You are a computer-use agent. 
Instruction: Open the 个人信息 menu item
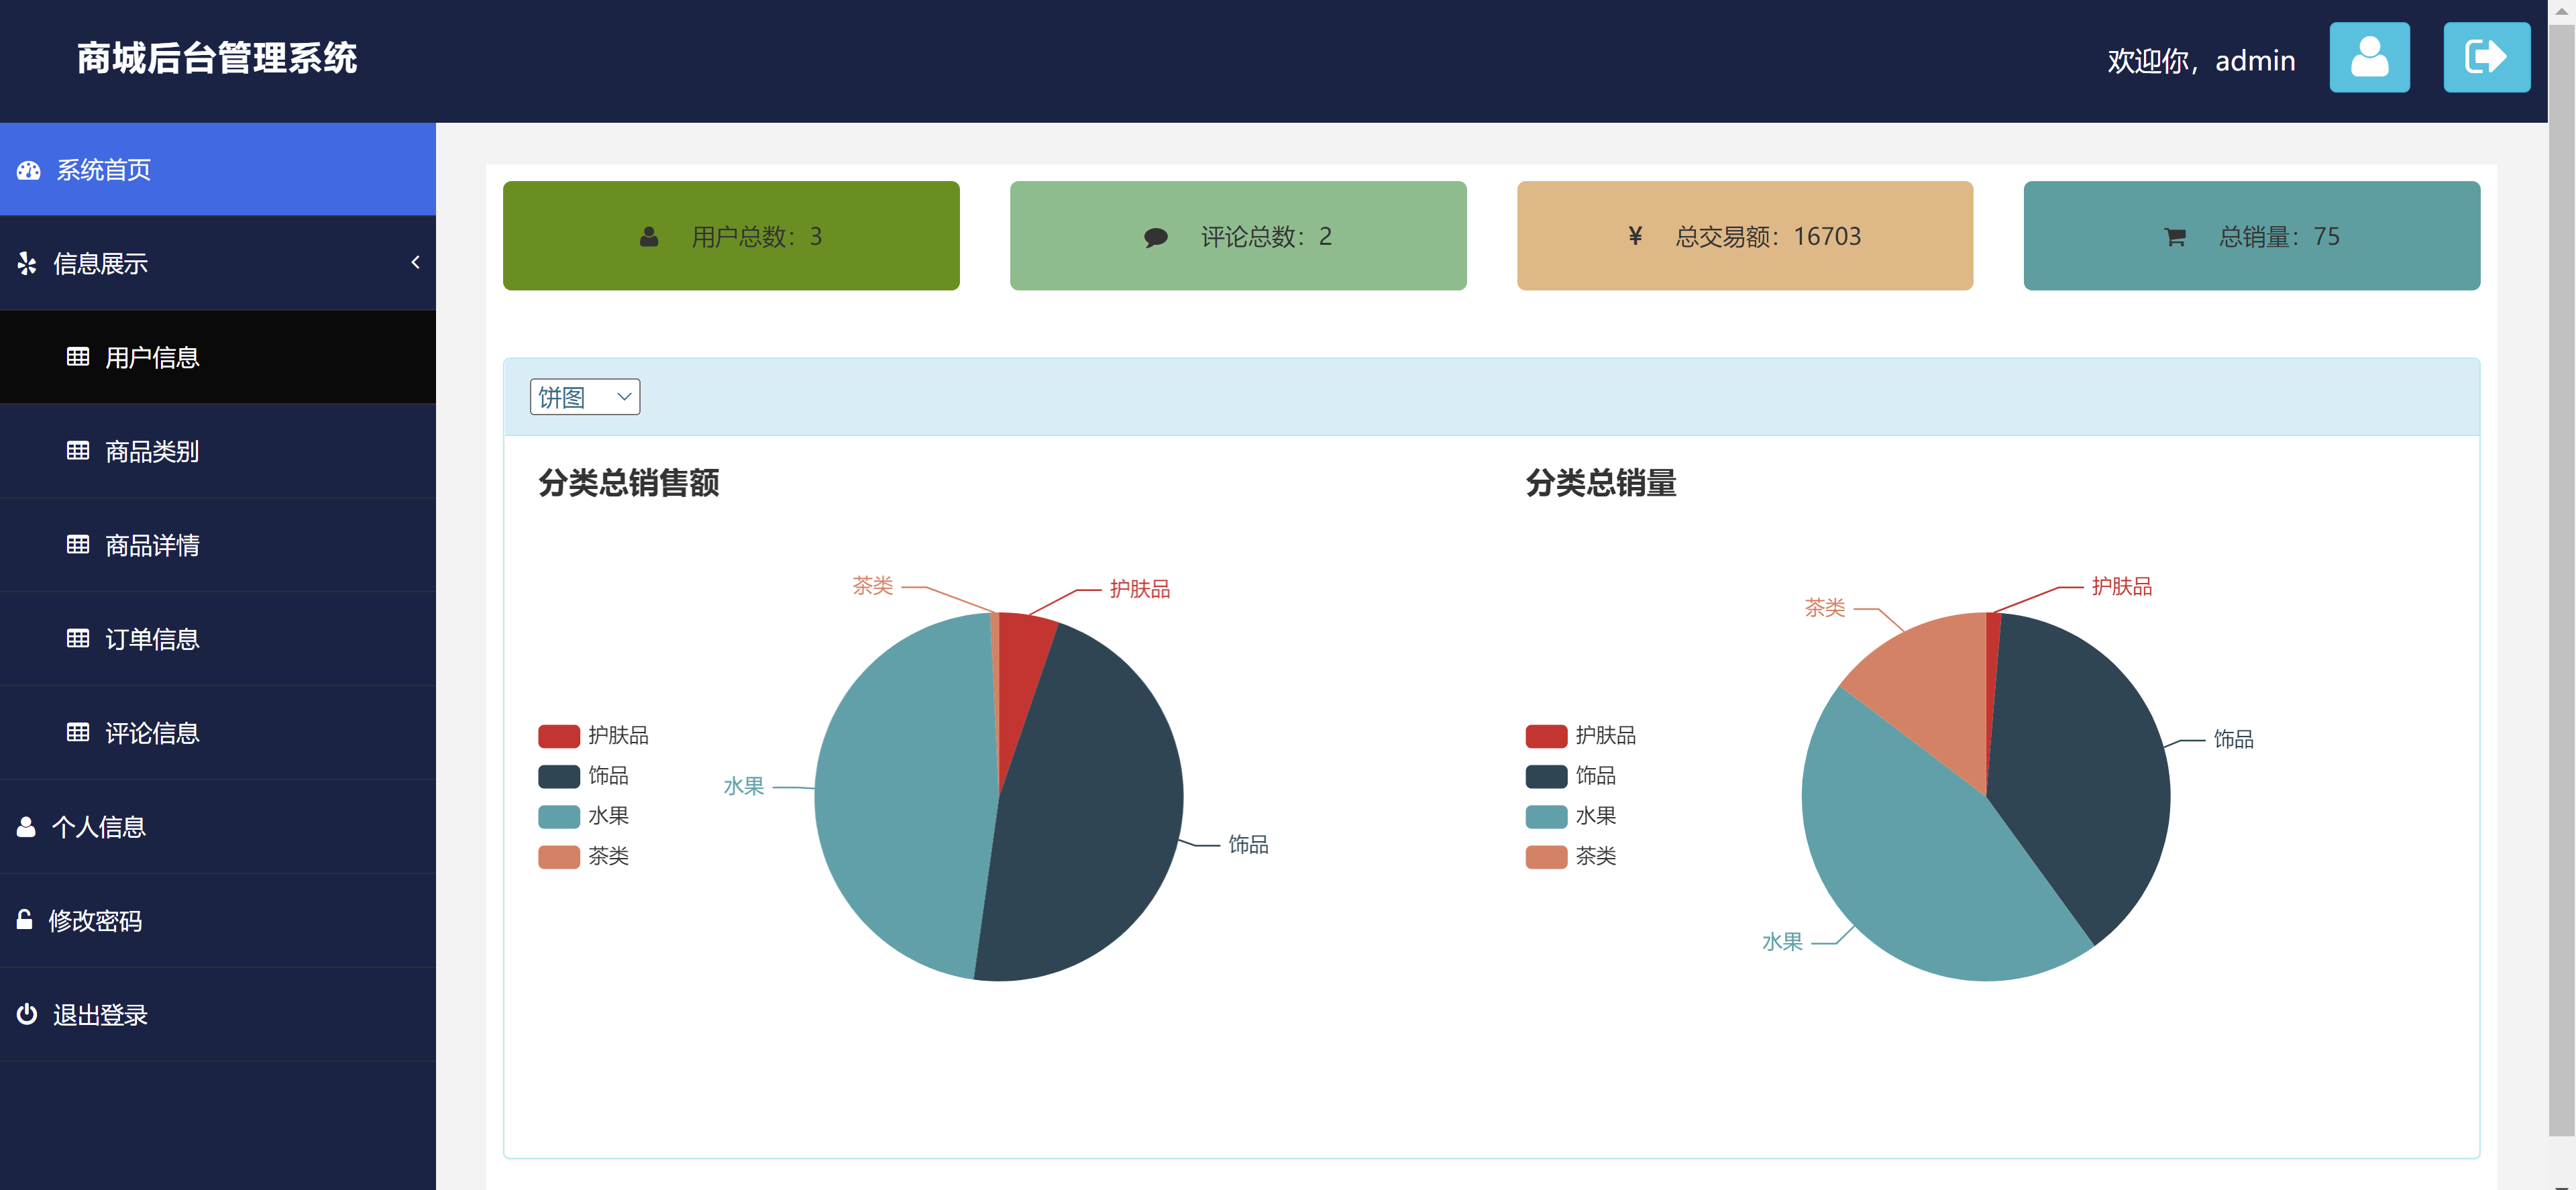(x=99, y=826)
